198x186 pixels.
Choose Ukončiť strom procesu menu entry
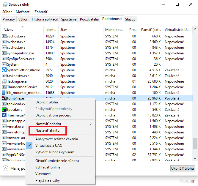pos(53,115)
